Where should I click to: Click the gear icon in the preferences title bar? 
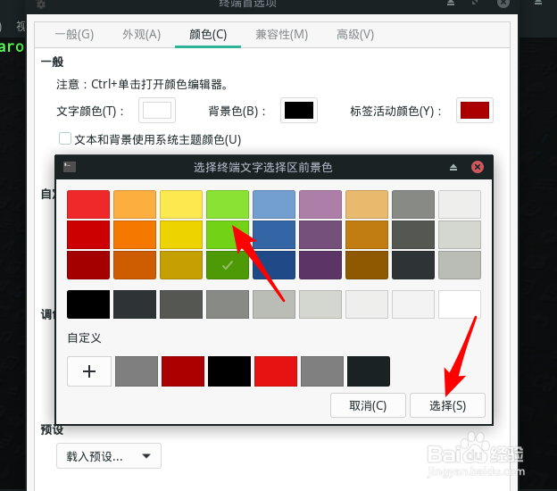coord(41,4)
